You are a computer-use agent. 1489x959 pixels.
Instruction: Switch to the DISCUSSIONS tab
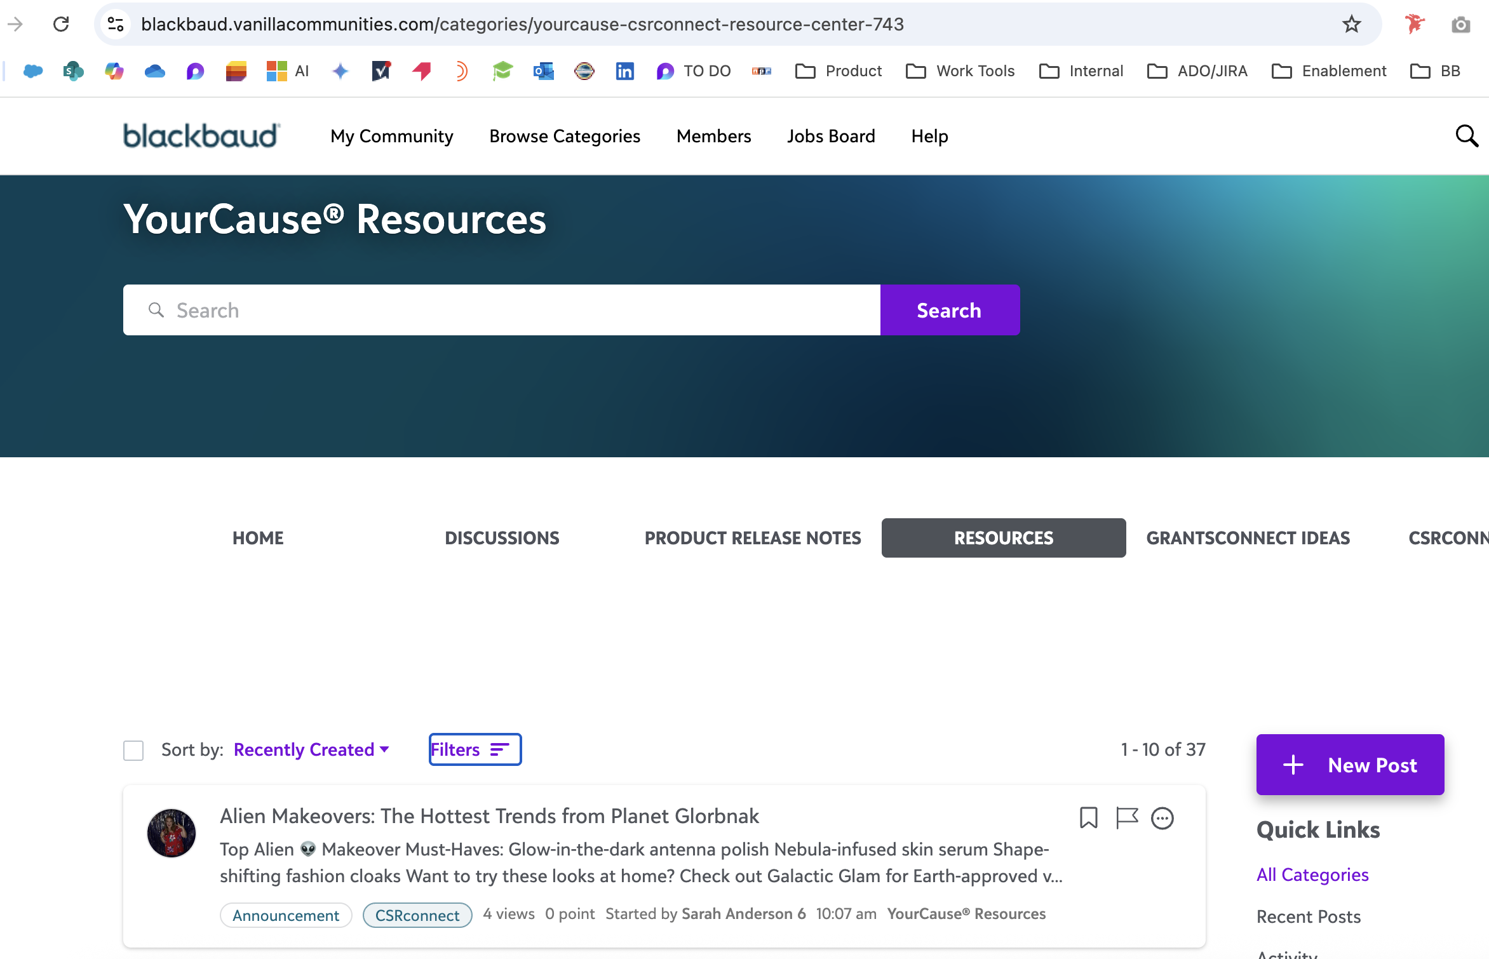click(502, 538)
